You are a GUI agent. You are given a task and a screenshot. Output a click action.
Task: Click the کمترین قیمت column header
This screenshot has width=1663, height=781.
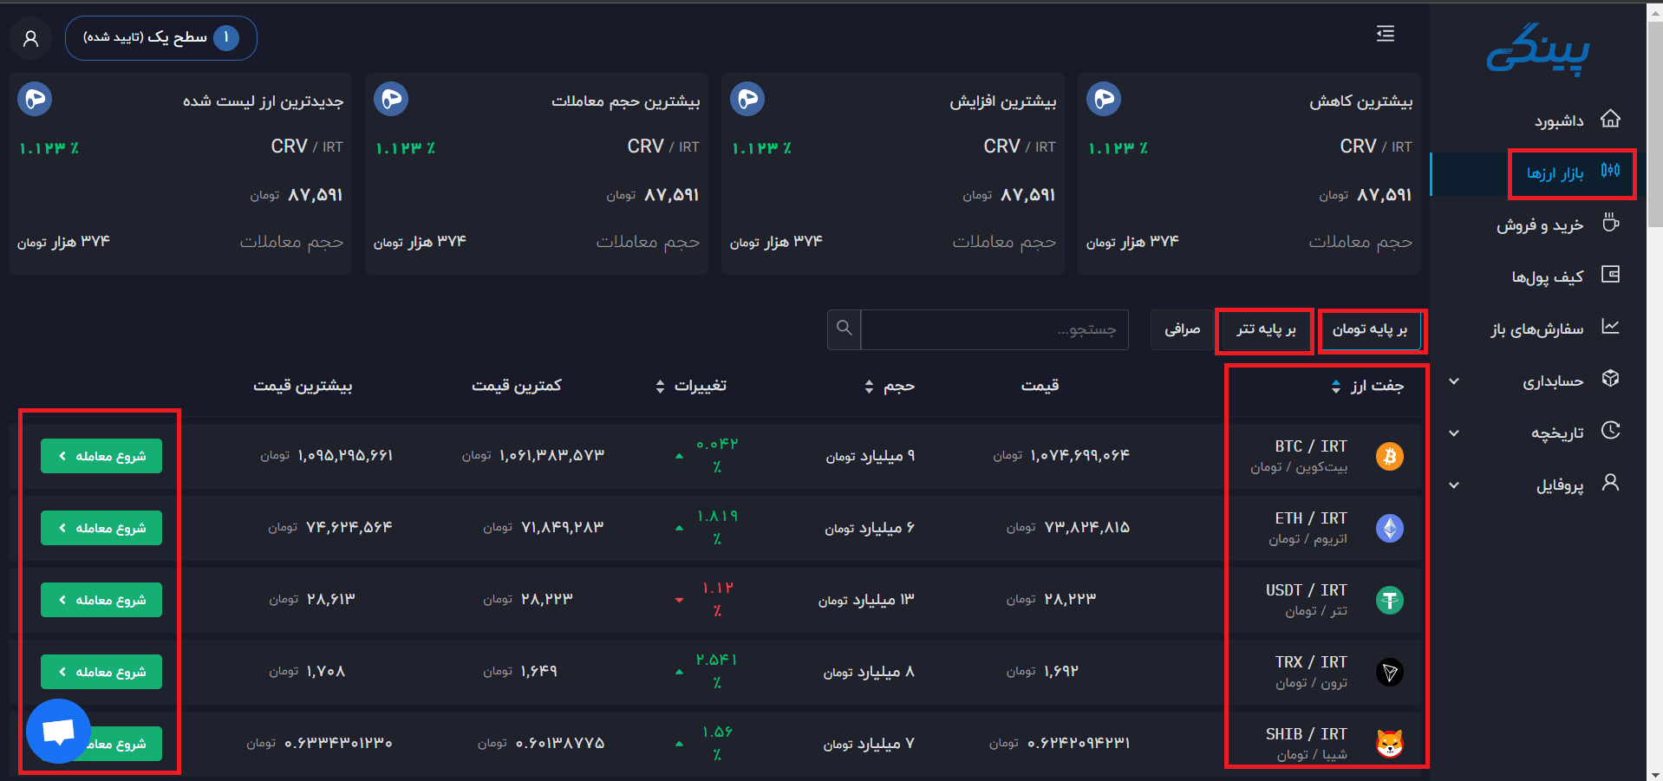click(517, 386)
